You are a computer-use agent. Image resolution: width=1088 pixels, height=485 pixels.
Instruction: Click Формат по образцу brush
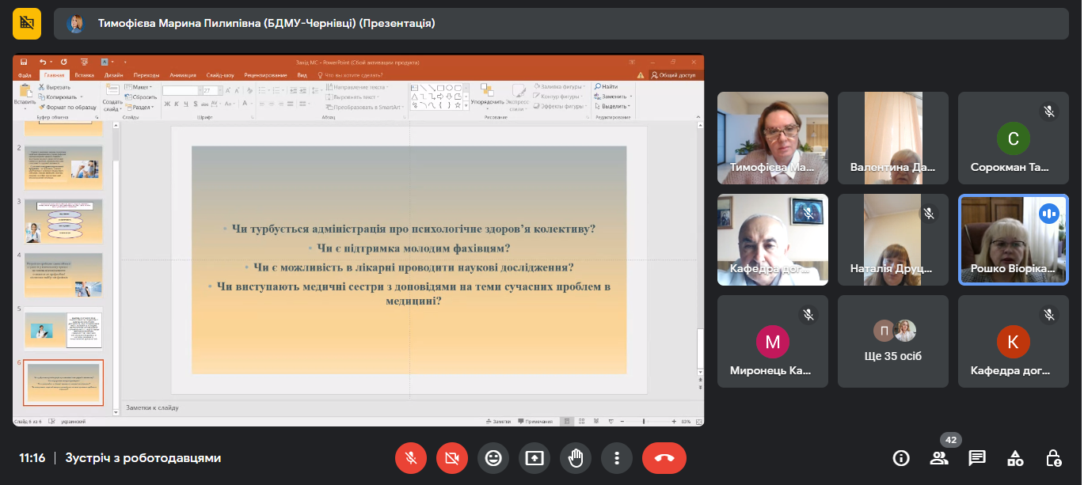point(67,107)
